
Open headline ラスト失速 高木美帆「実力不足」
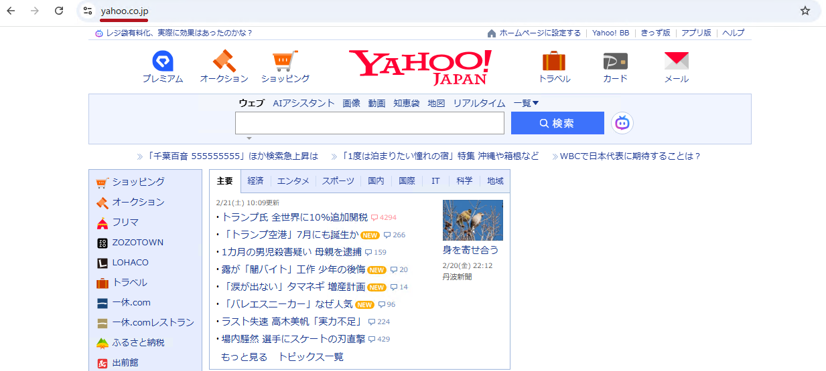tap(291, 322)
